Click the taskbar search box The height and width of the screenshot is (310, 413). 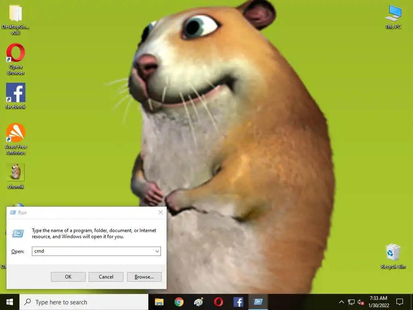pyautogui.click(x=84, y=302)
